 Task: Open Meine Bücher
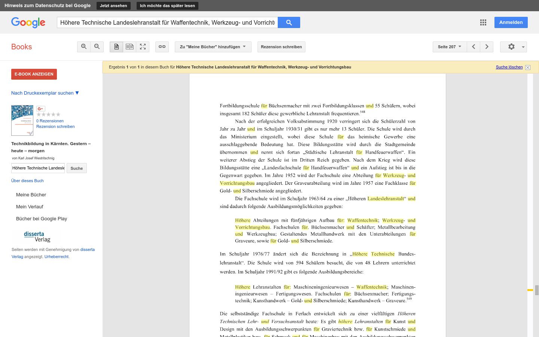coord(31,194)
